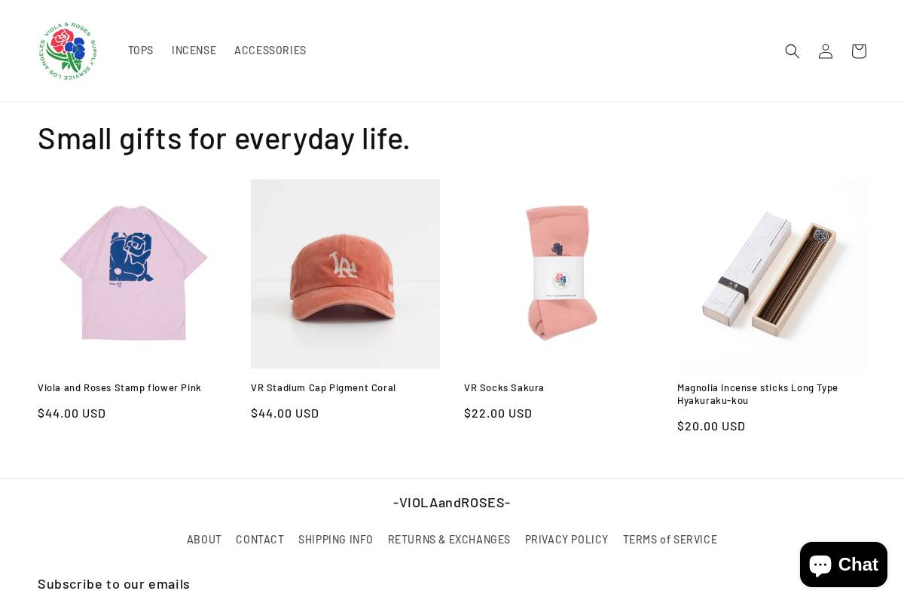Open the ACCESSORIES menu

point(270,51)
